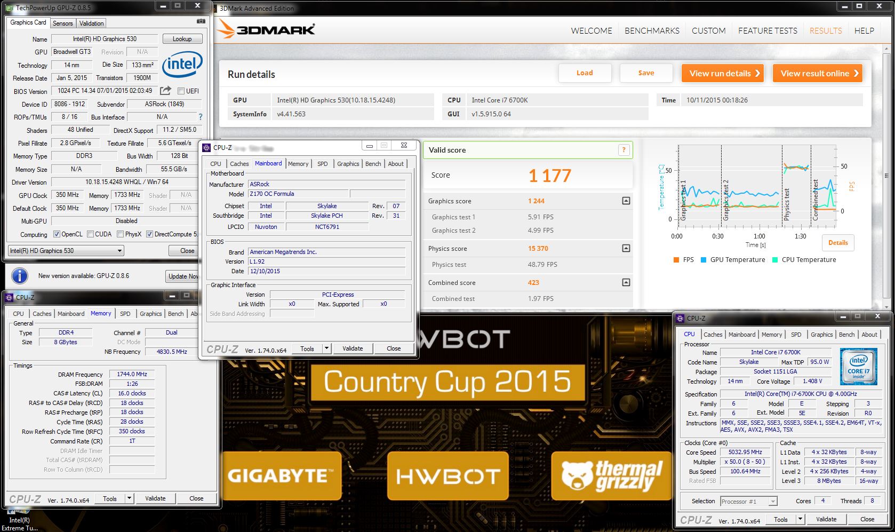The width and height of the screenshot is (895, 532).
Task: Click the orange FPS legend swatch
Action: click(676, 260)
